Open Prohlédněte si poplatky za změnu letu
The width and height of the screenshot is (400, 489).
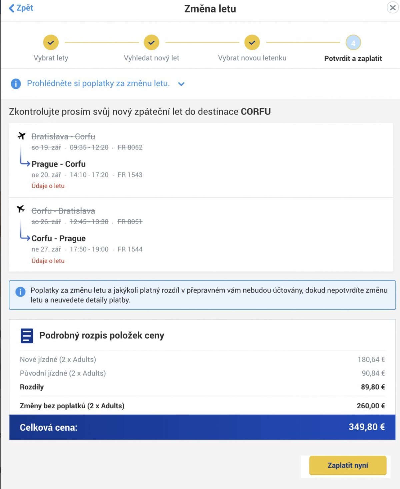pos(98,83)
